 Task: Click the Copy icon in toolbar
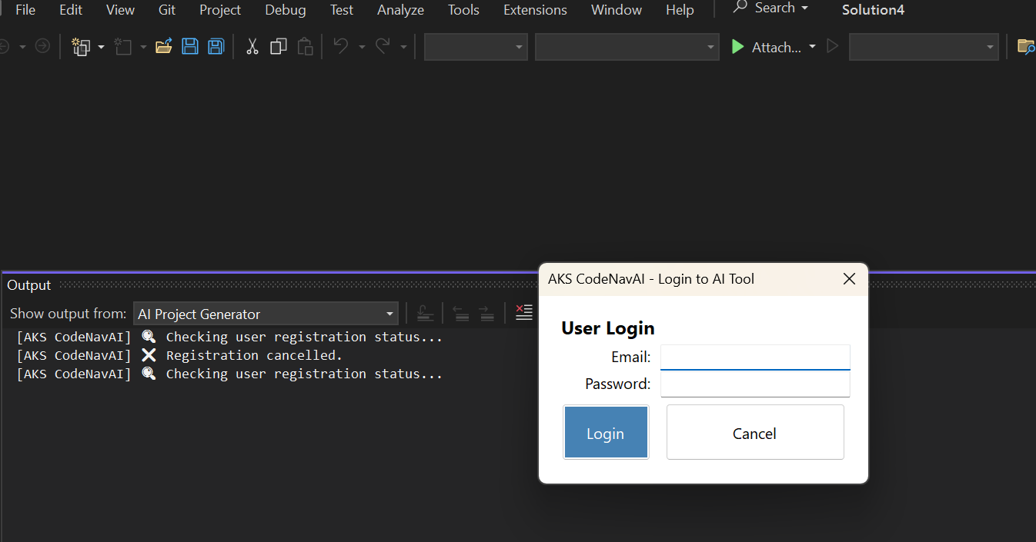pos(279,47)
